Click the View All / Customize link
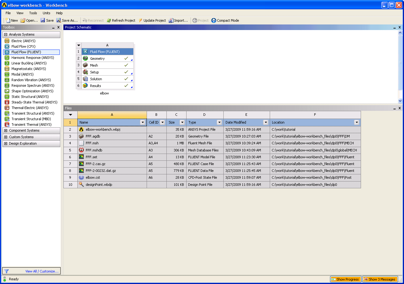The image size is (404, 284). pyautogui.click(x=42, y=271)
